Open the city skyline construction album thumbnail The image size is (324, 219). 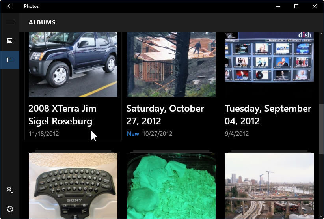269,185
